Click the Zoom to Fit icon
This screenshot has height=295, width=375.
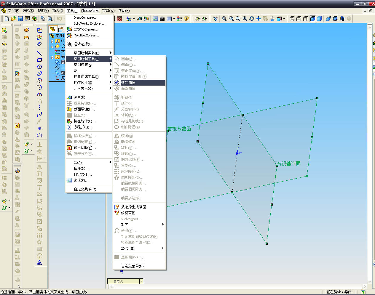pyautogui.click(x=224, y=19)
